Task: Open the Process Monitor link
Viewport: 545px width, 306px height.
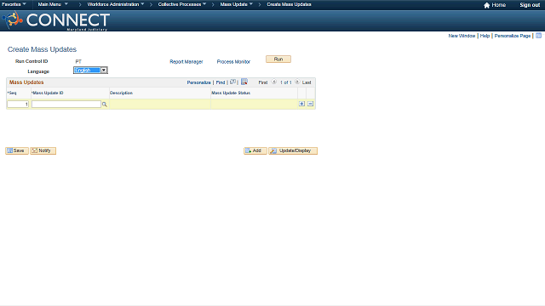Action: point(233,62)
